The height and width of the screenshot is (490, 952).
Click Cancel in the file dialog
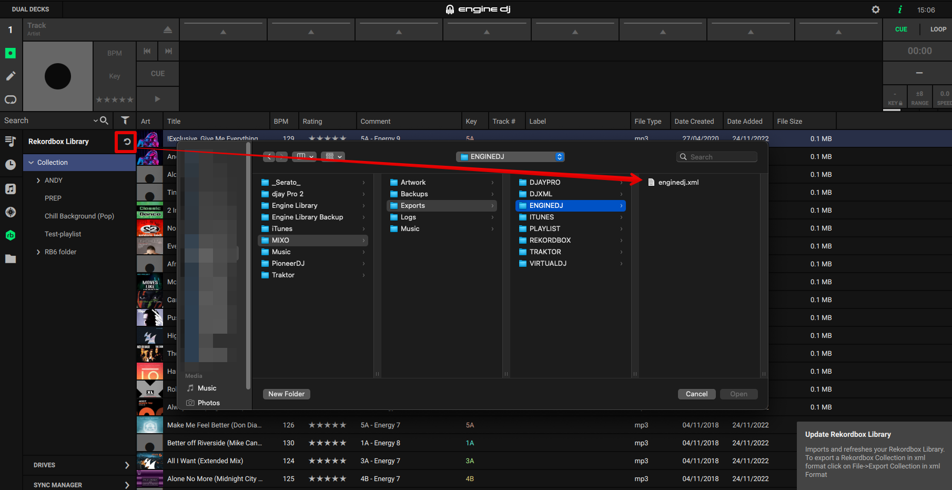coord(696,394)
